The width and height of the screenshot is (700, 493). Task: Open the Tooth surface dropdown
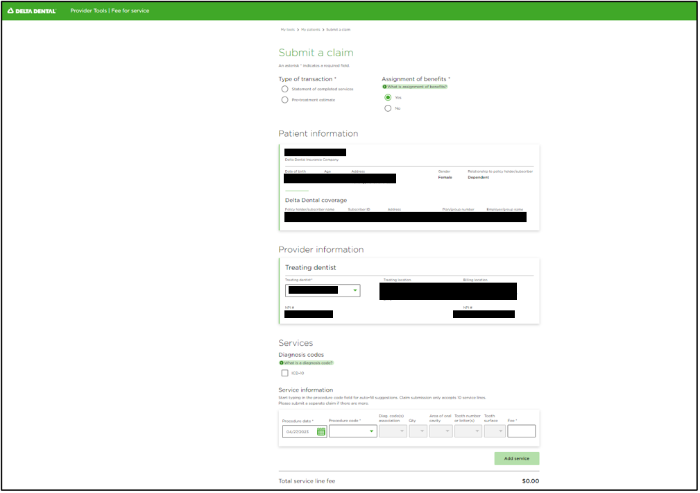(x=495, y=431)
